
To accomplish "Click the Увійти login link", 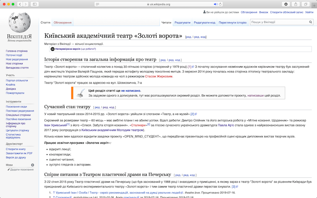I will point(309,12).
